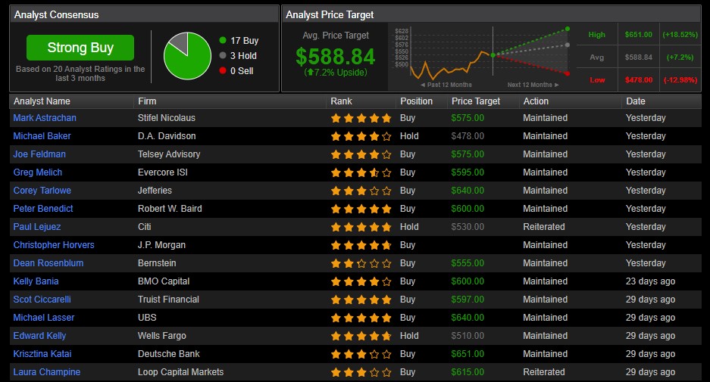This screenshot has width=710, height=382.
Task: Open Edward Kelly analyst link
Action: (39, 335)
